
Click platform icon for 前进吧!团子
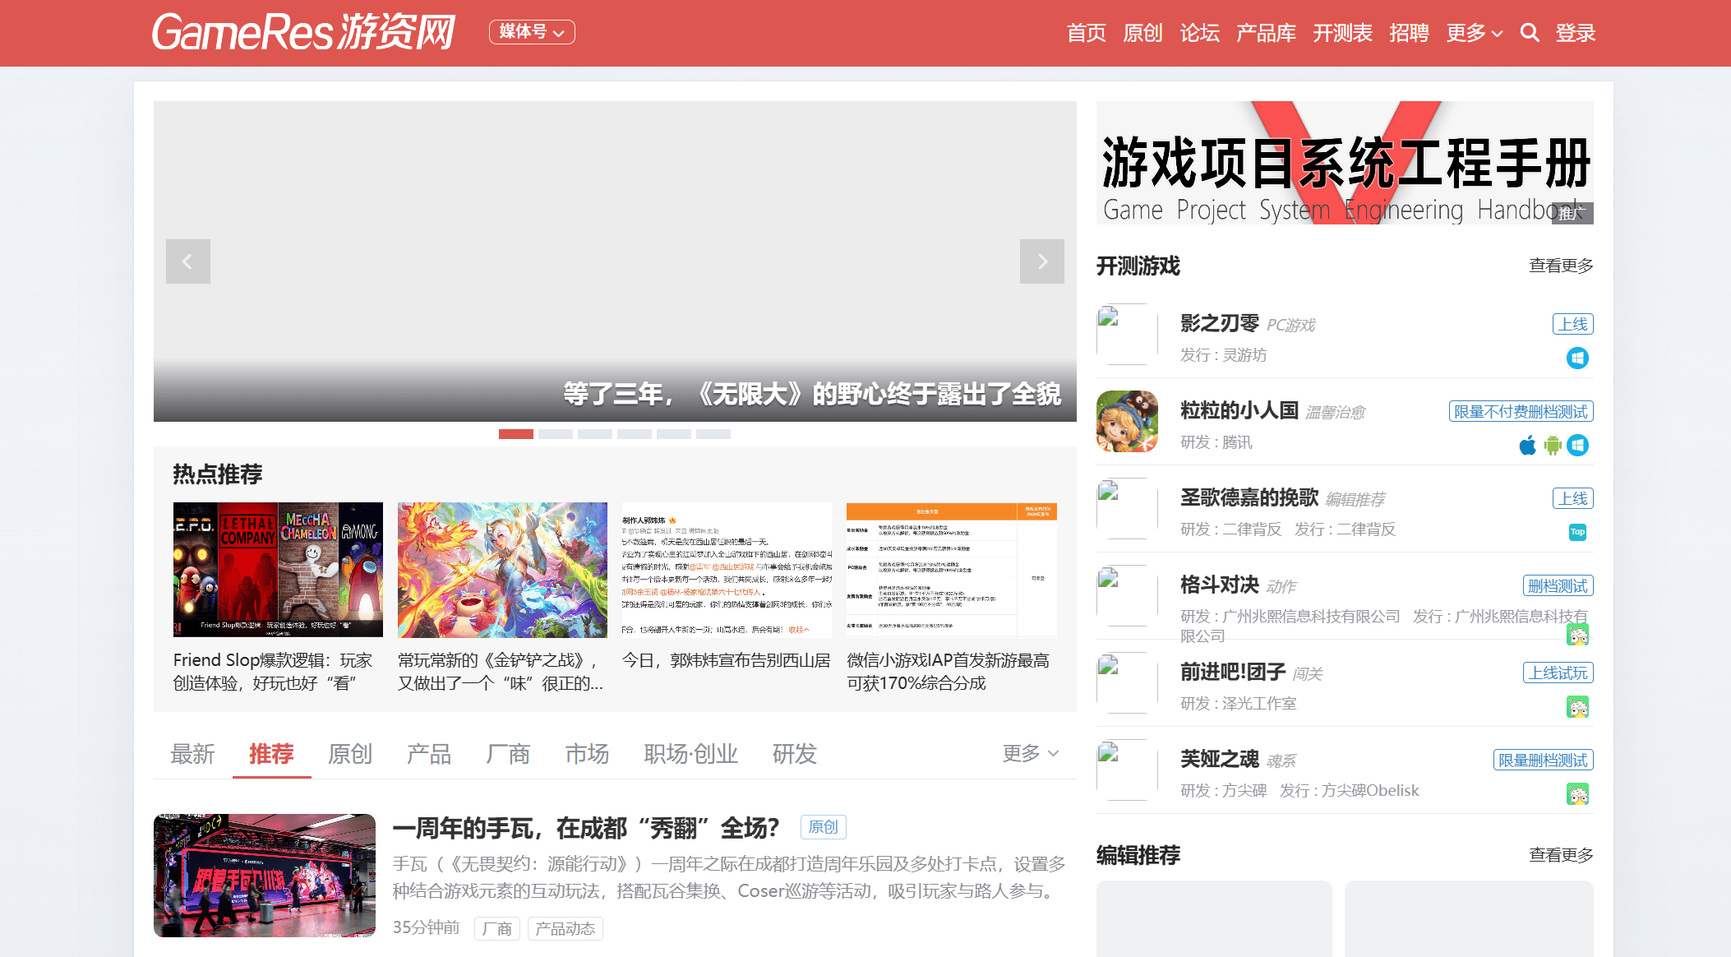(x=1577, y=706)
